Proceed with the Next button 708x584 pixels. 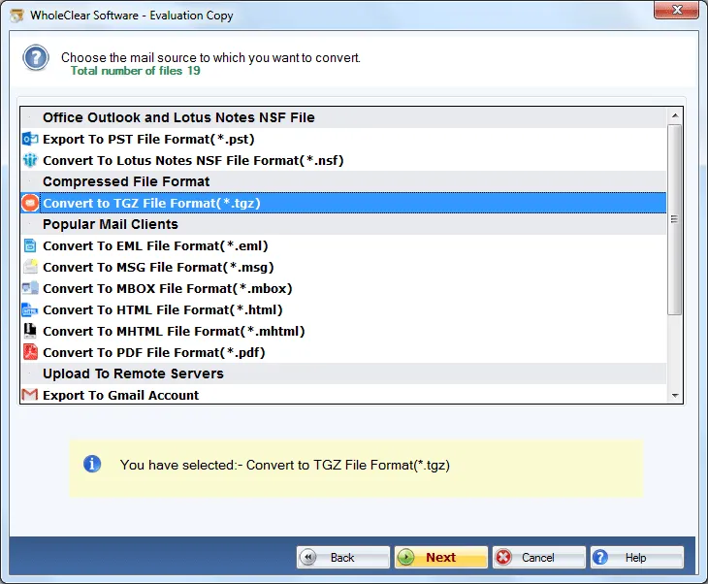pyautogui.click(x=440, y=558)
